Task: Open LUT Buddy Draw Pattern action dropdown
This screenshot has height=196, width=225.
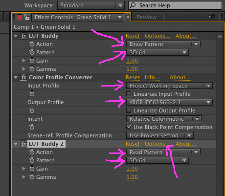Action: [163, 44]
